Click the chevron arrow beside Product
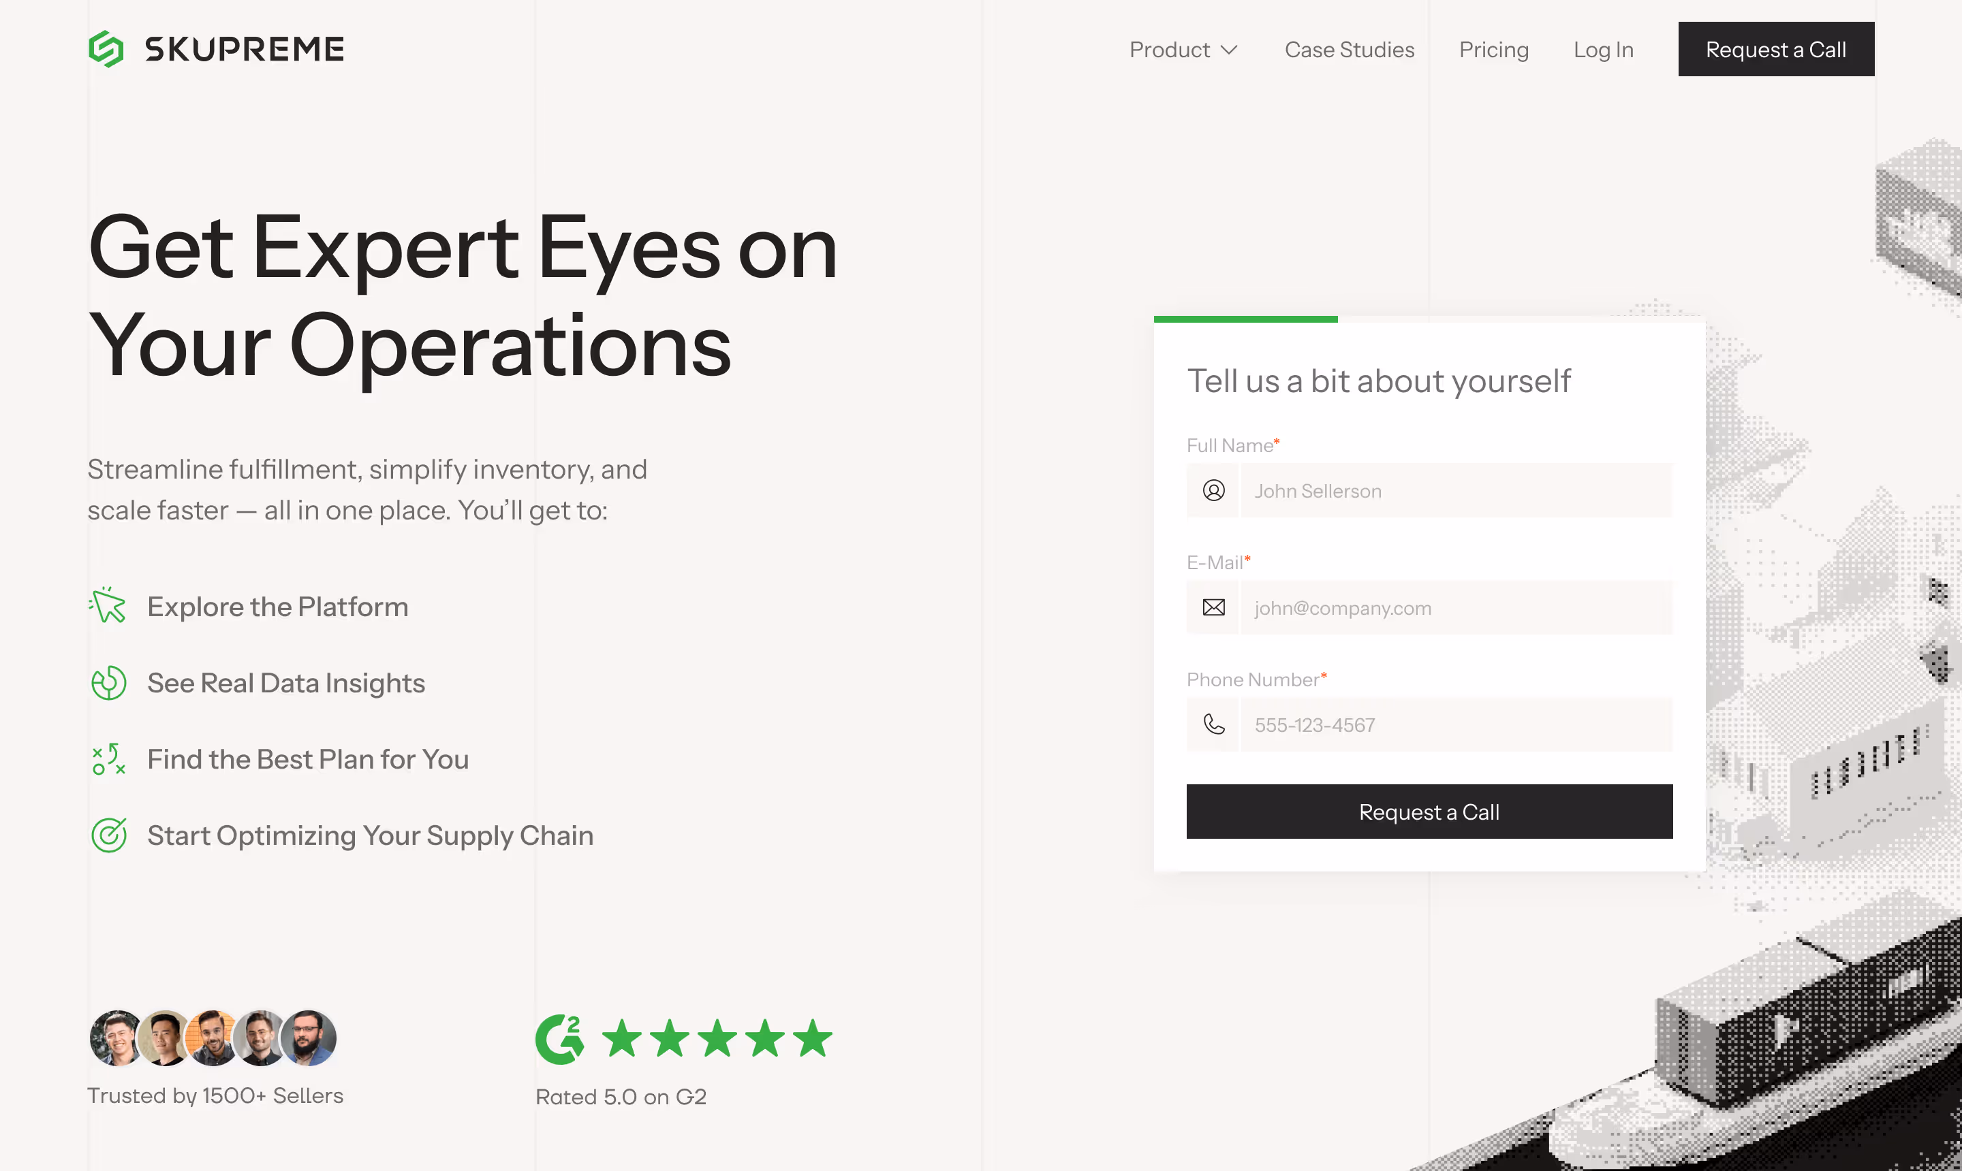This screenshot has width=1962, height=1171. click(x=1228, y=50)
